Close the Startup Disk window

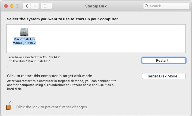click(x=6, y=6)
